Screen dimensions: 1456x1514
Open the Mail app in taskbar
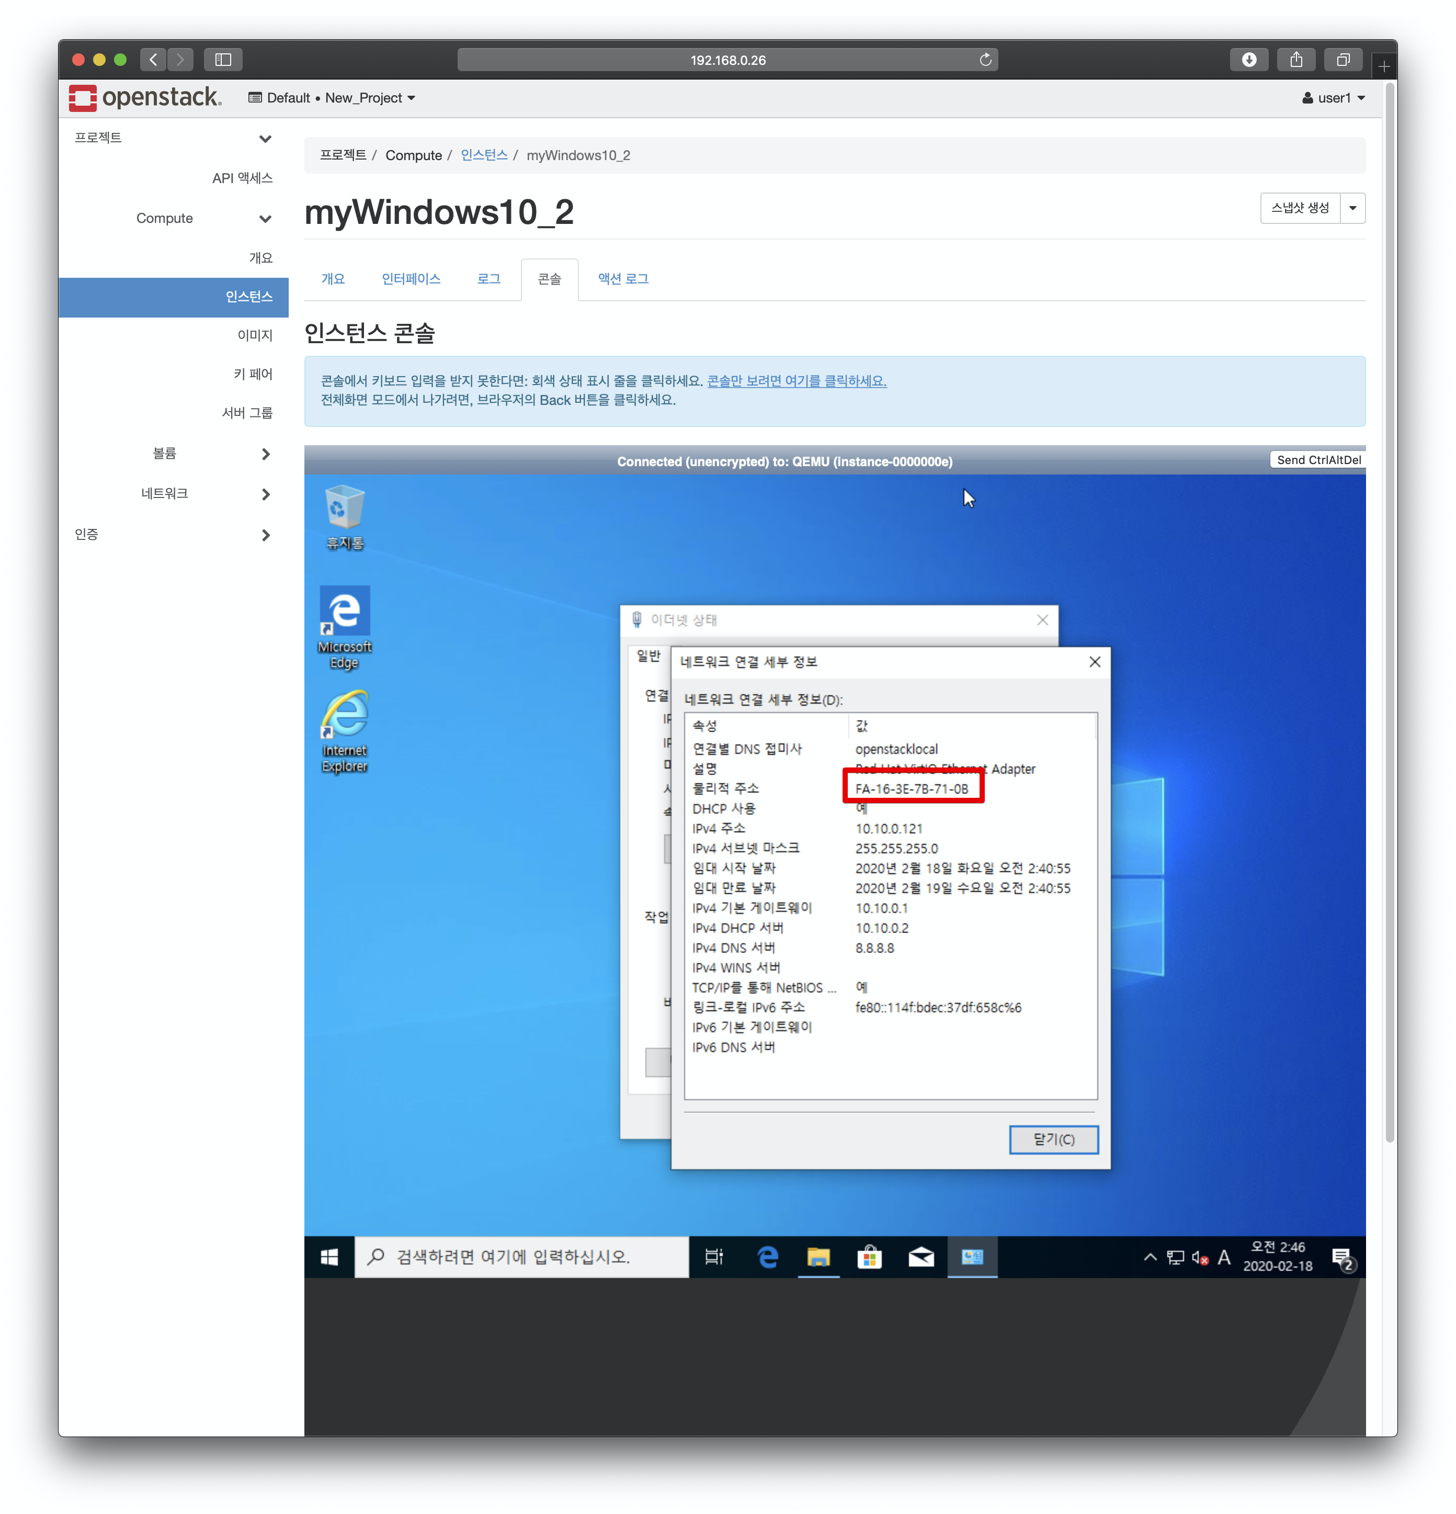pos(920,1257)
